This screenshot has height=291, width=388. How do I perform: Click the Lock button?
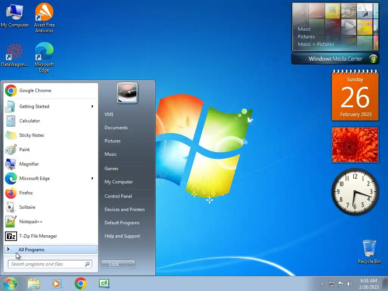[x=114, y=264]
